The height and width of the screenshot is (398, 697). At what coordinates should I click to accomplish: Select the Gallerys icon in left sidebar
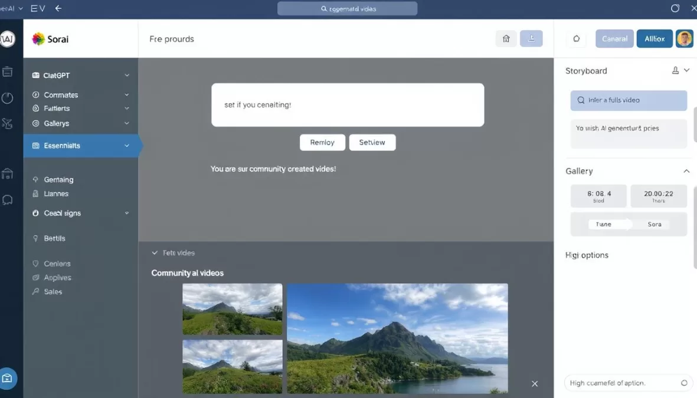(x=37, y=123)
